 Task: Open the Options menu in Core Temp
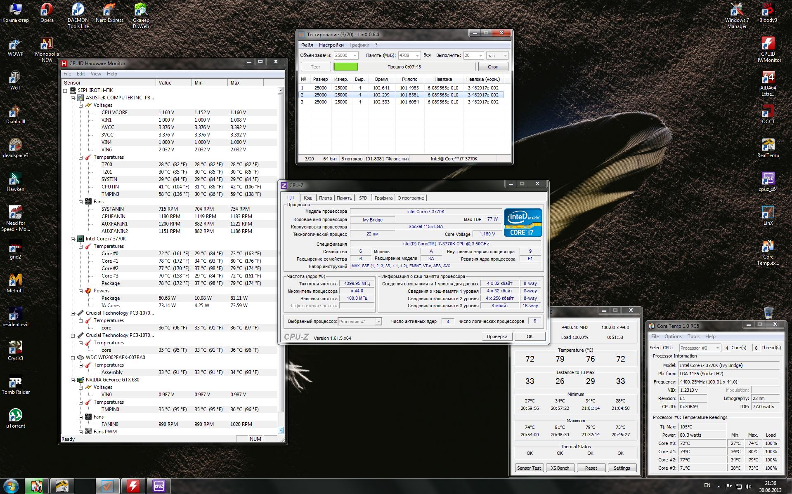(673, 336)
